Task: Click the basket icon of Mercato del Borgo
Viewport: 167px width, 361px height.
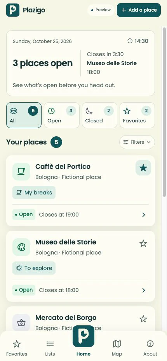Action: [21, 323]
